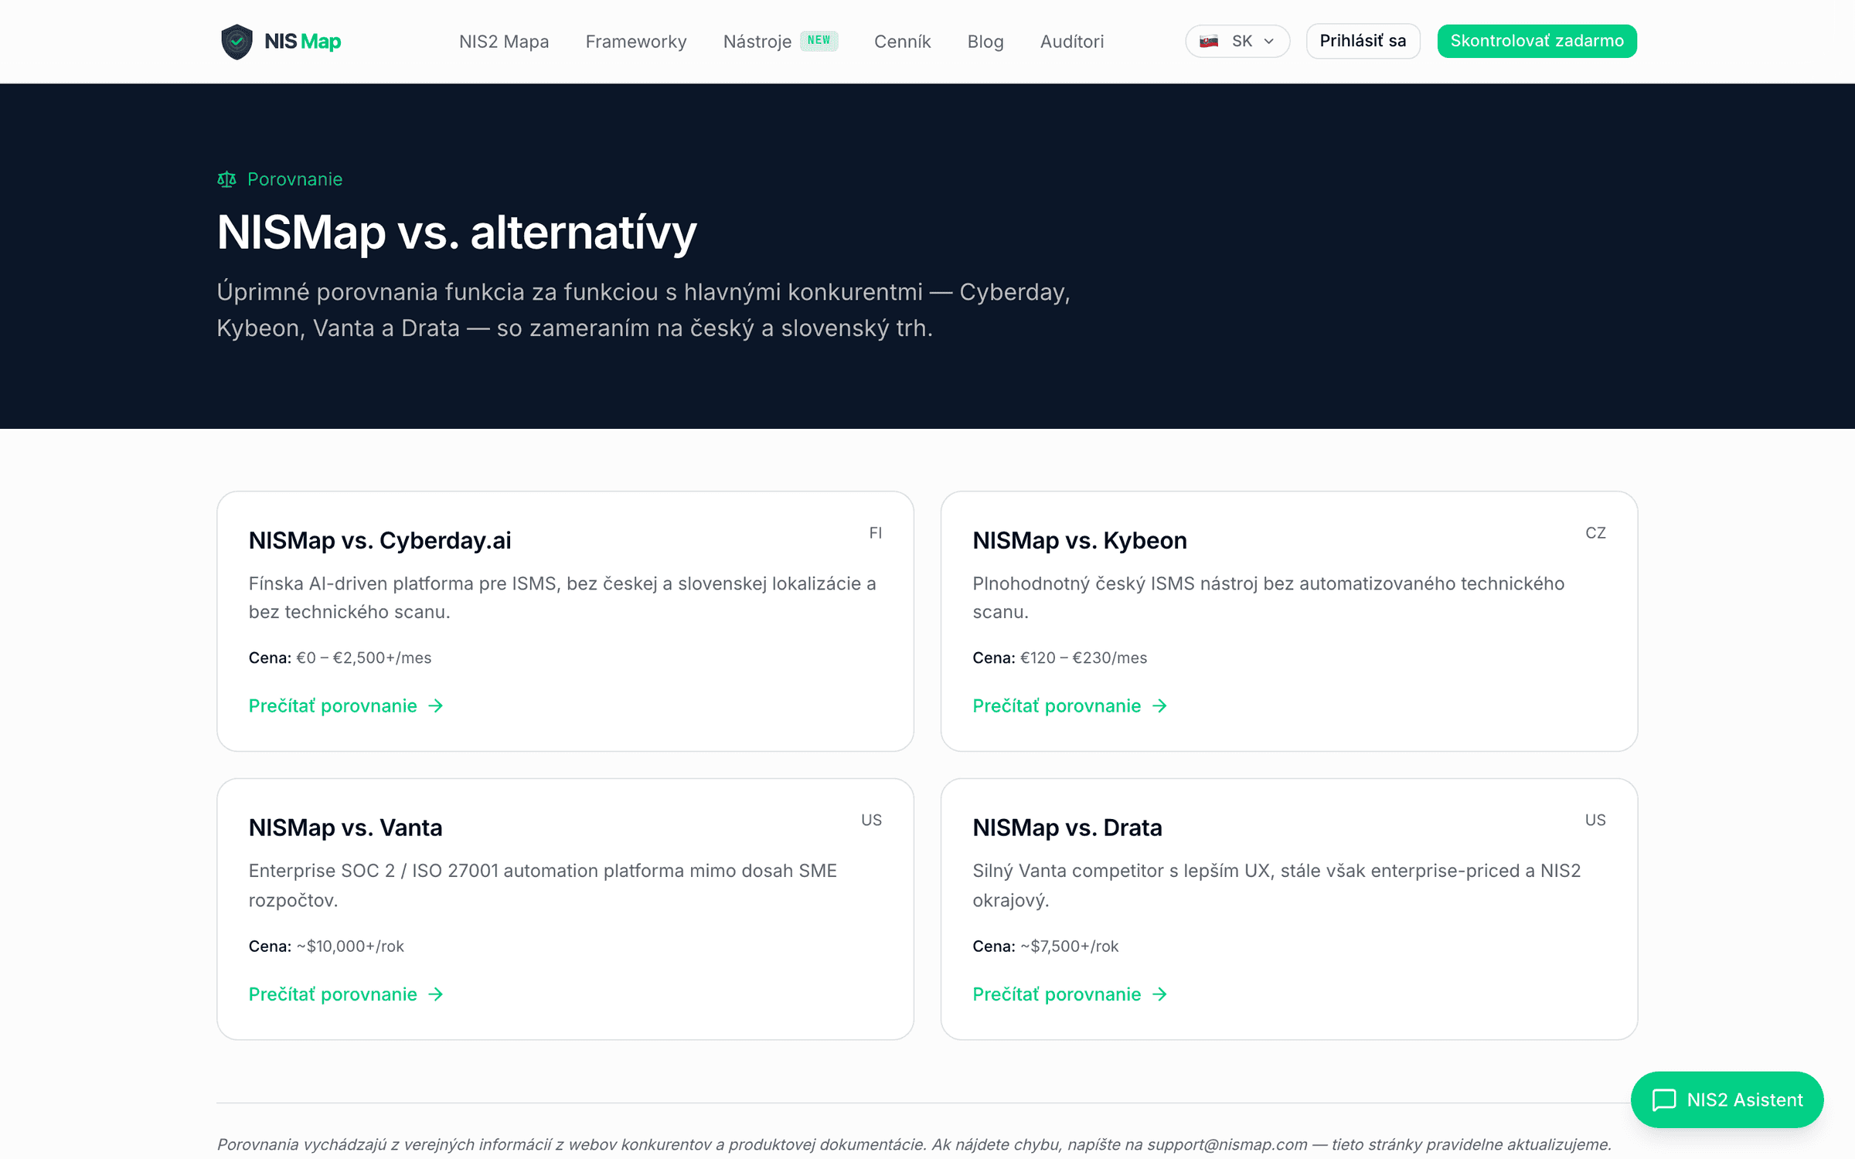
Task: Open the Nástroje navigation item
Action: [x=757, y=42]
